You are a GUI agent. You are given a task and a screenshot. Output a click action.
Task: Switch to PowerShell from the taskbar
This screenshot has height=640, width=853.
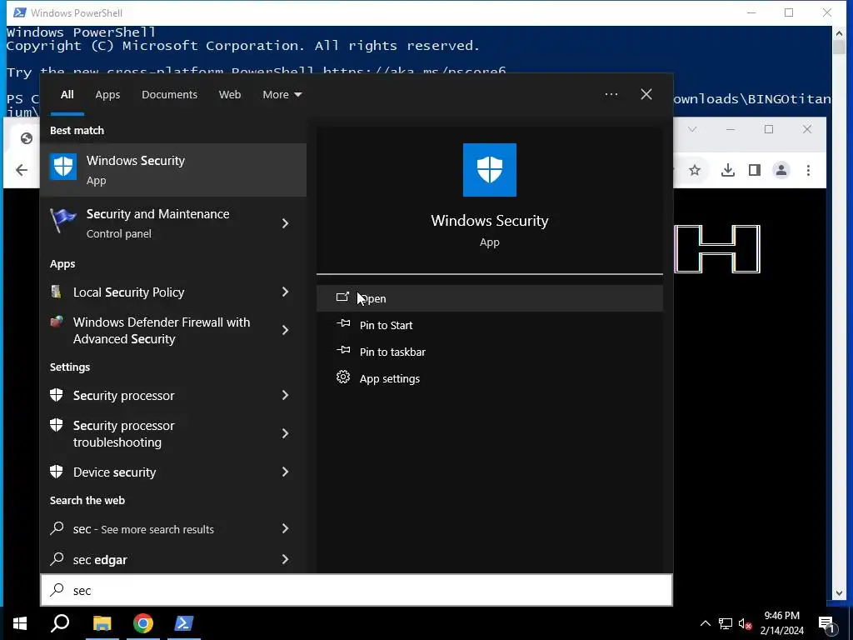(184, 623)
